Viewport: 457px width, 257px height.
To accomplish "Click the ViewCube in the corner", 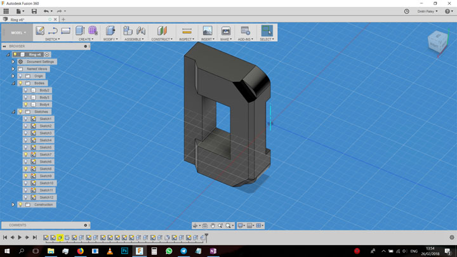I will click(x=437, y=43).
